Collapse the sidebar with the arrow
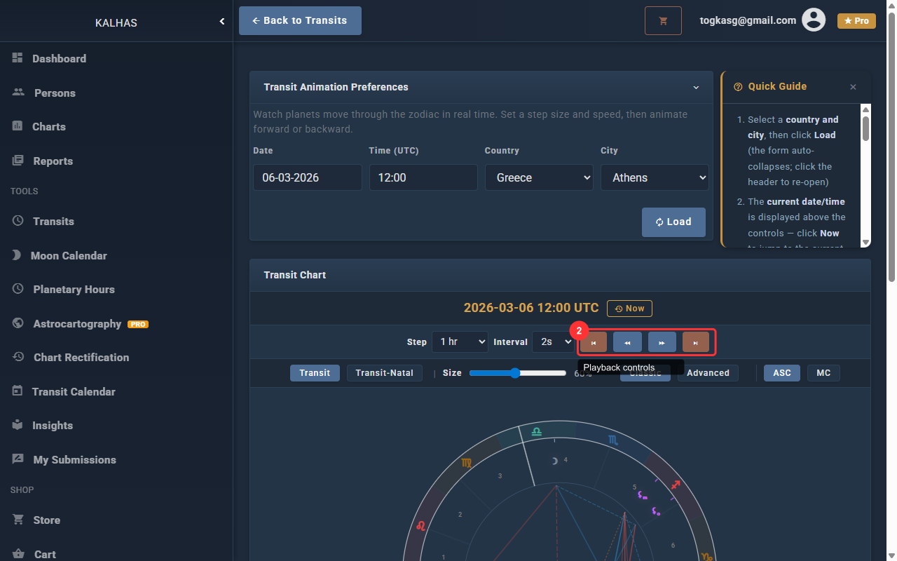The width and height of the screenshot is (897, 561). pos(222,22)
